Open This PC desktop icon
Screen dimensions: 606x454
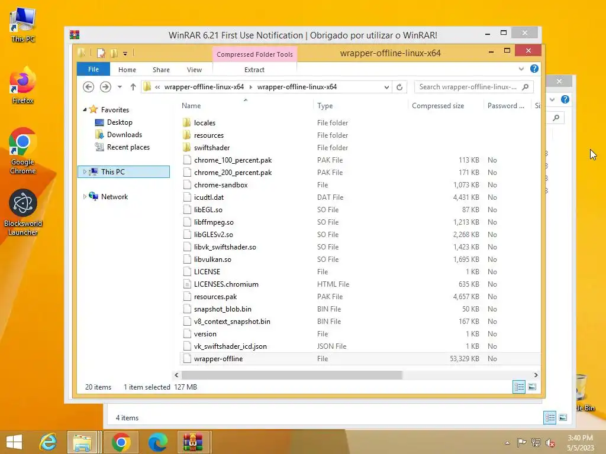click(x=23, y=25)
